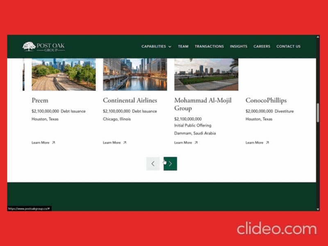Click the previous arrow in the carousel
This screenshot has width=328, height=246.
(153, 164)
